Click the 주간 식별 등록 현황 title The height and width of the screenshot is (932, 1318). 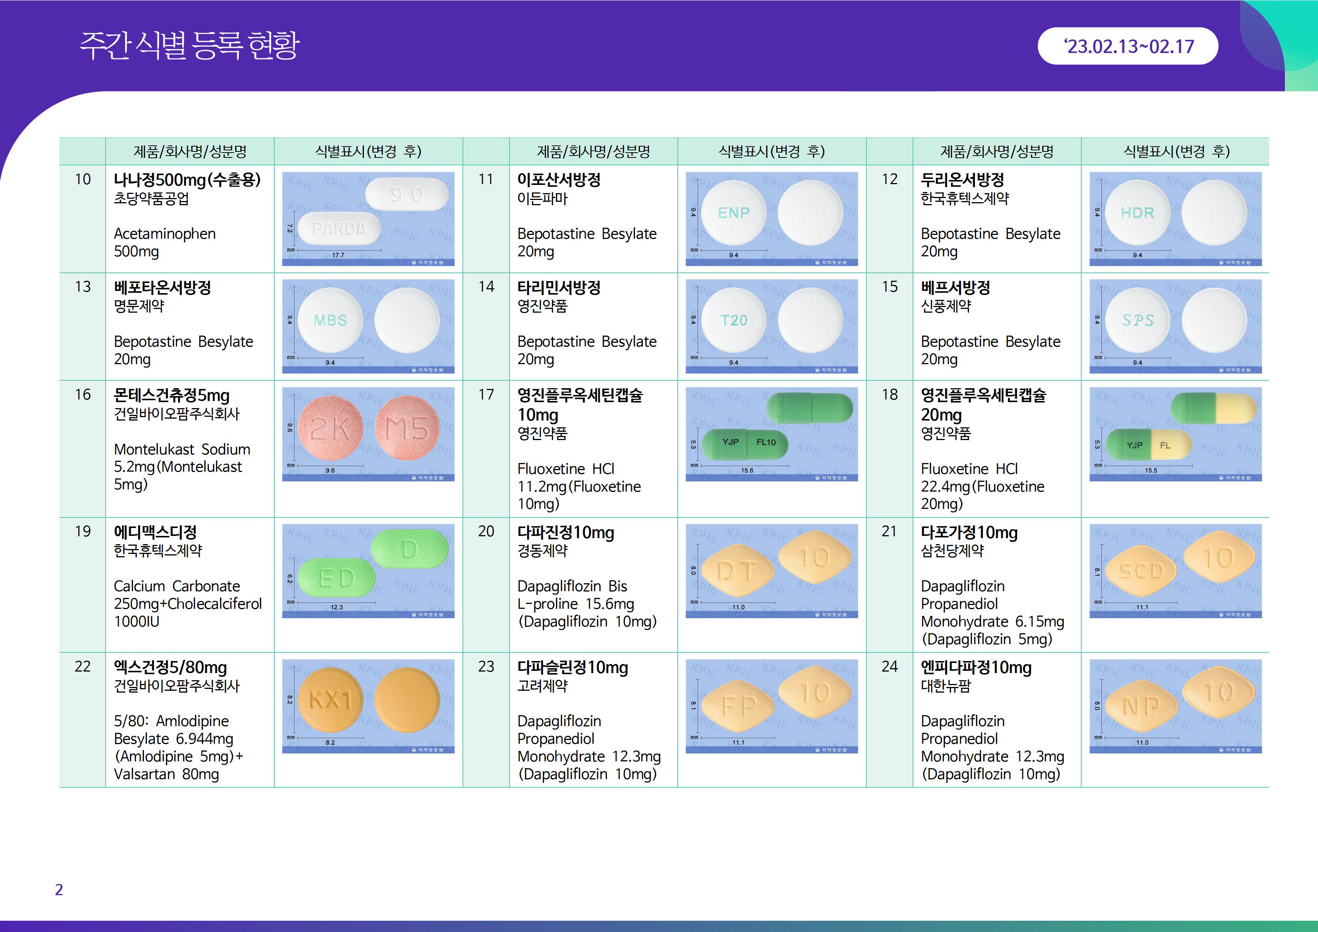click(189, 46)
